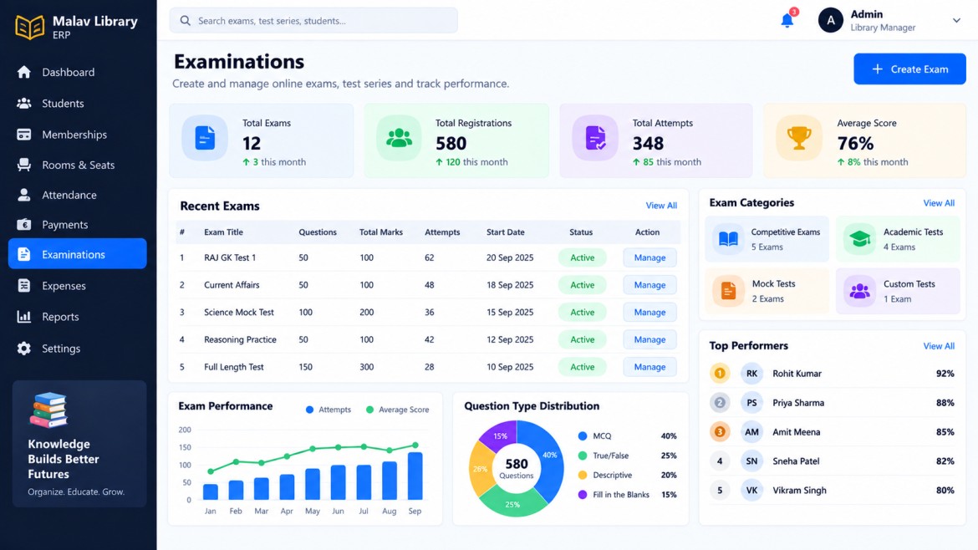
Task: Click the Reports bar chart icon
Action: pyautogui.click(x=23, y=317)
